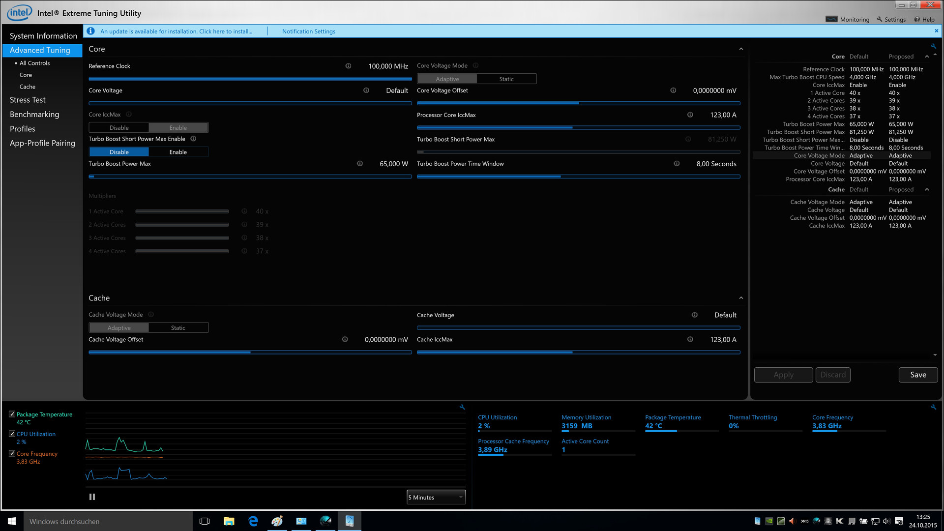Viewport: 944px width, 531px height.
Task: Collapse the Cache section chevron
Action: (740, 298)
